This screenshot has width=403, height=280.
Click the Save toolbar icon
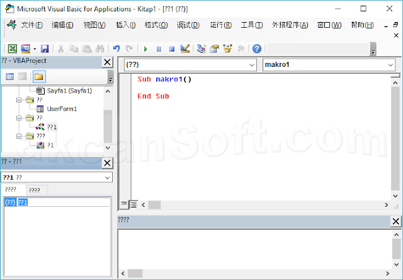tap(45, 49)
